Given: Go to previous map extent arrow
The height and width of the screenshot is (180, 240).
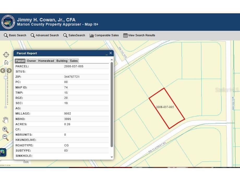Looking at the screenshot, I should (x=3, y=70).
